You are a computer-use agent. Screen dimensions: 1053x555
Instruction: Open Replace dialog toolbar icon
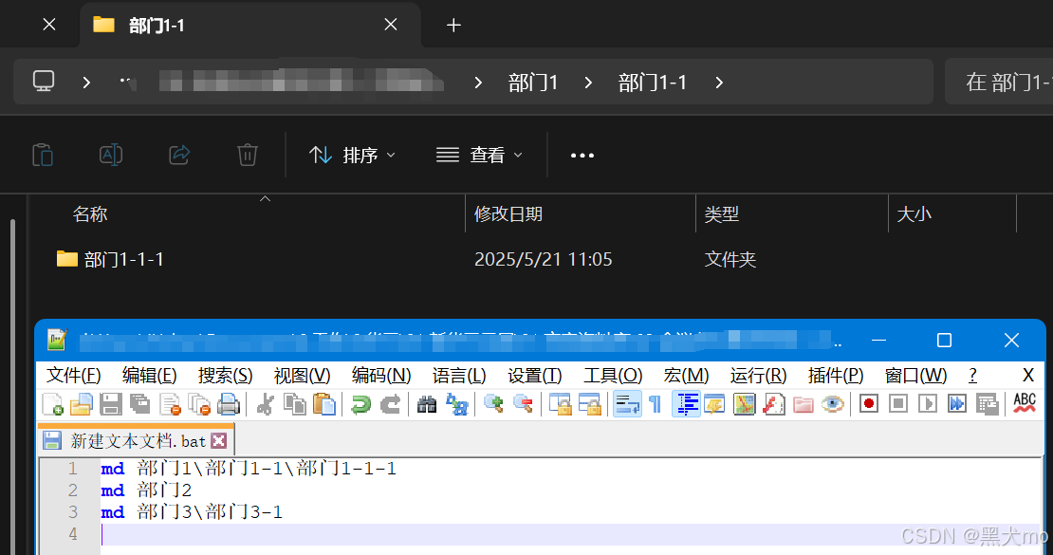click(456, 404)
